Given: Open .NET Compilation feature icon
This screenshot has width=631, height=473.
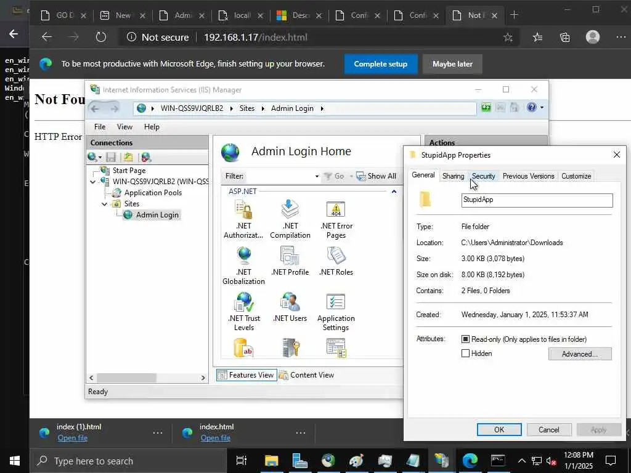Looking at the screenshot, I should [290, 219].
